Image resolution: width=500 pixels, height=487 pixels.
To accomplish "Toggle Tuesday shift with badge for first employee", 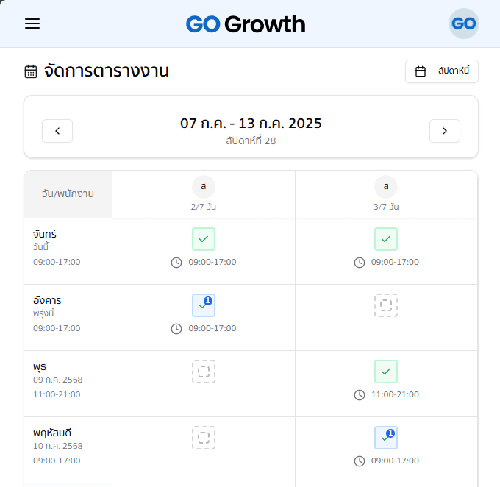I will 204,305.
